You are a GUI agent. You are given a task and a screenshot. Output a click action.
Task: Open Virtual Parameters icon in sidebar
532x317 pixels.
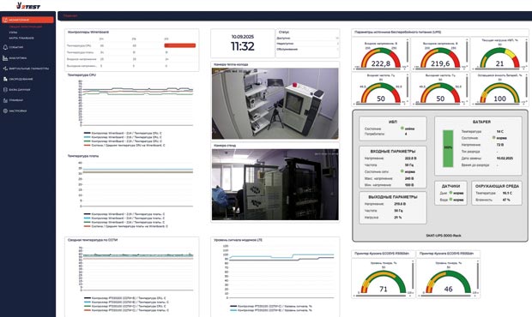click(5, 69)
